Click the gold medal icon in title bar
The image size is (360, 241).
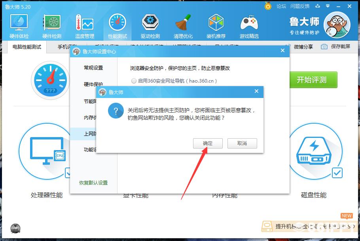(x=268, y=6)
